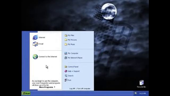The width and height of the screenshot is (170, 96).
Task: Click the Start button on the taskbar
Action: pyautogui.click(x=26, y=93)
